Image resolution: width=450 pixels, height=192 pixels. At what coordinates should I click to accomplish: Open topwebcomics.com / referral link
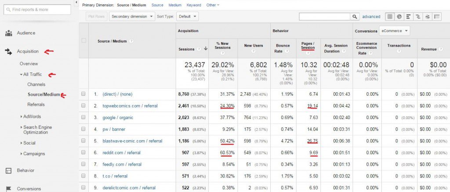tap(130, 106)
